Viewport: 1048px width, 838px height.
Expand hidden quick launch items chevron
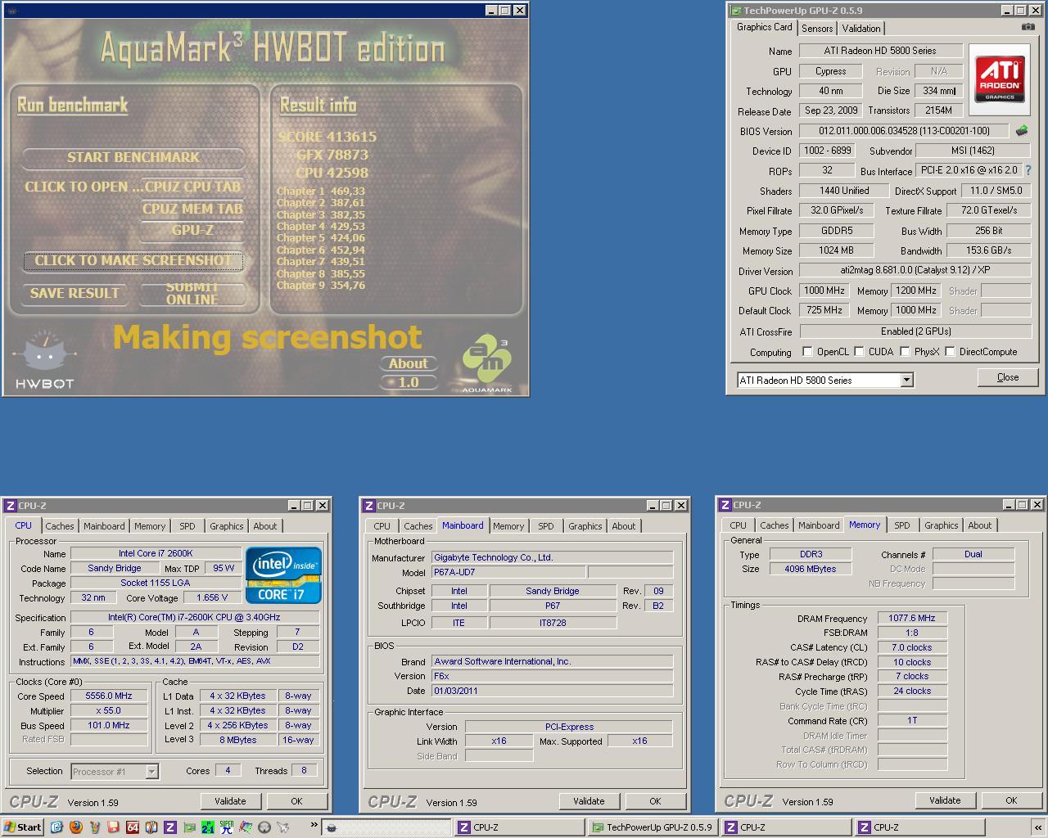tap(314, 827)
